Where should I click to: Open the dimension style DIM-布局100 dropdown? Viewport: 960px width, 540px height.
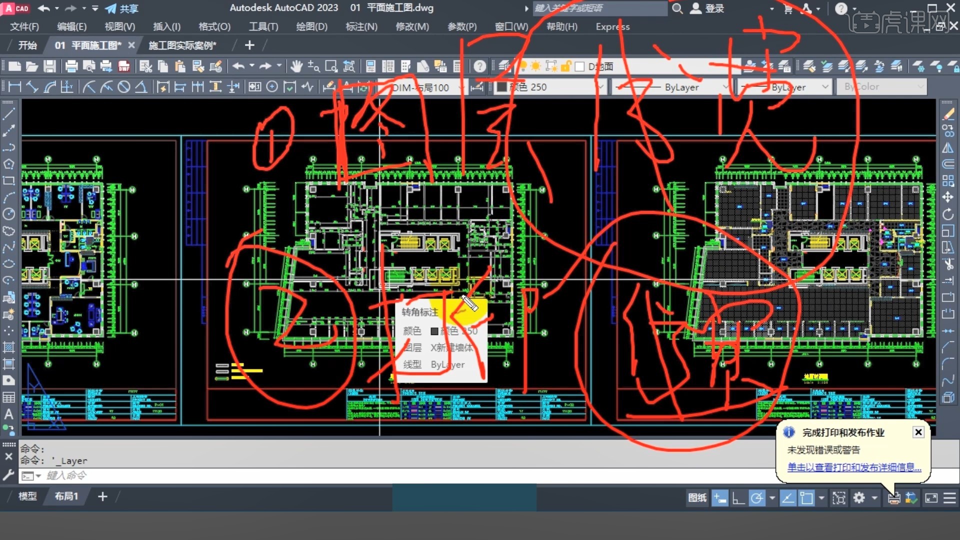click(x=461, y=87)
